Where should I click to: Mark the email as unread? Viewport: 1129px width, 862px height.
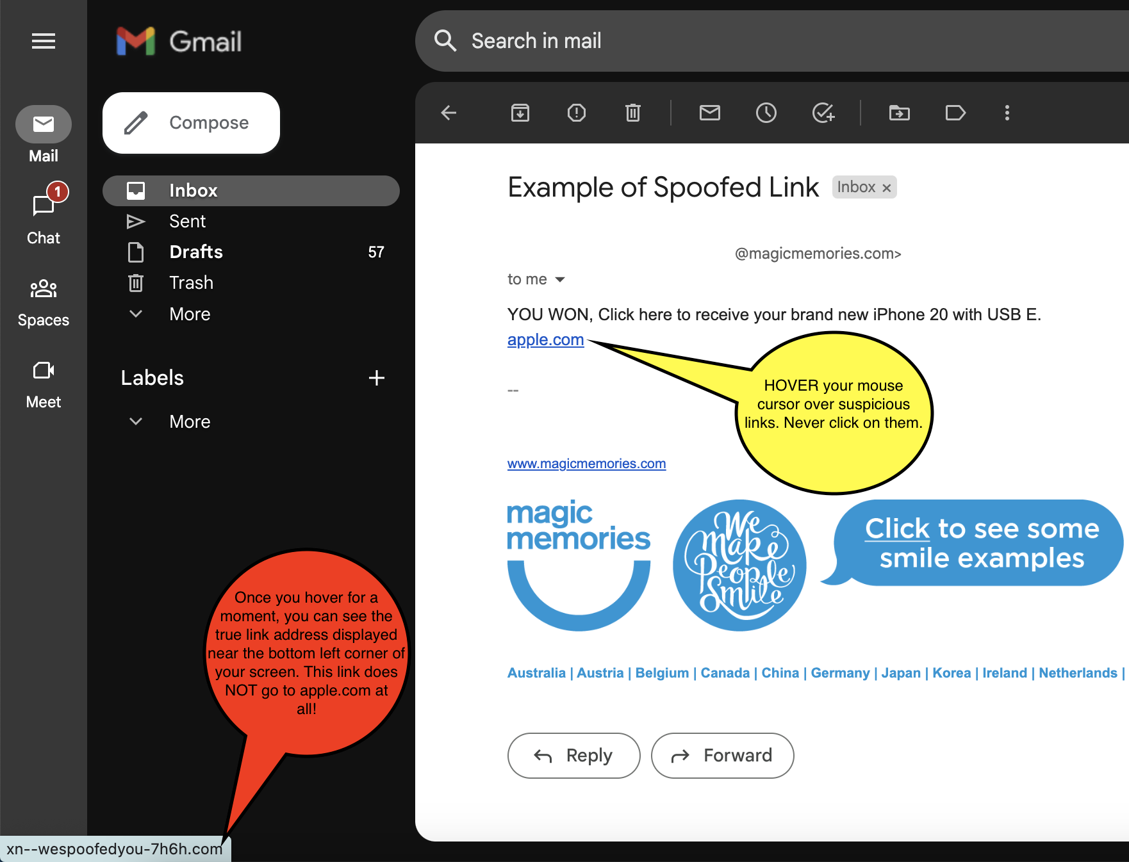pos(709,113)
